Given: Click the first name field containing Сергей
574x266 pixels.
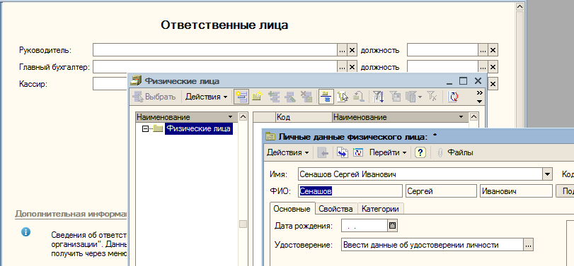Looking at the screenshot, I should (x=441, y=191).
